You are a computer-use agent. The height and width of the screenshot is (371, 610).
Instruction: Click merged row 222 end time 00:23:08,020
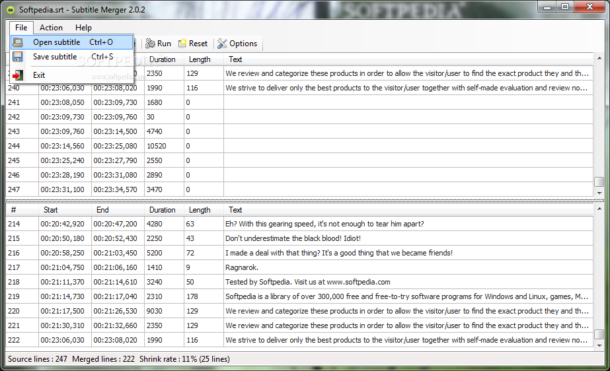[115, 340]
